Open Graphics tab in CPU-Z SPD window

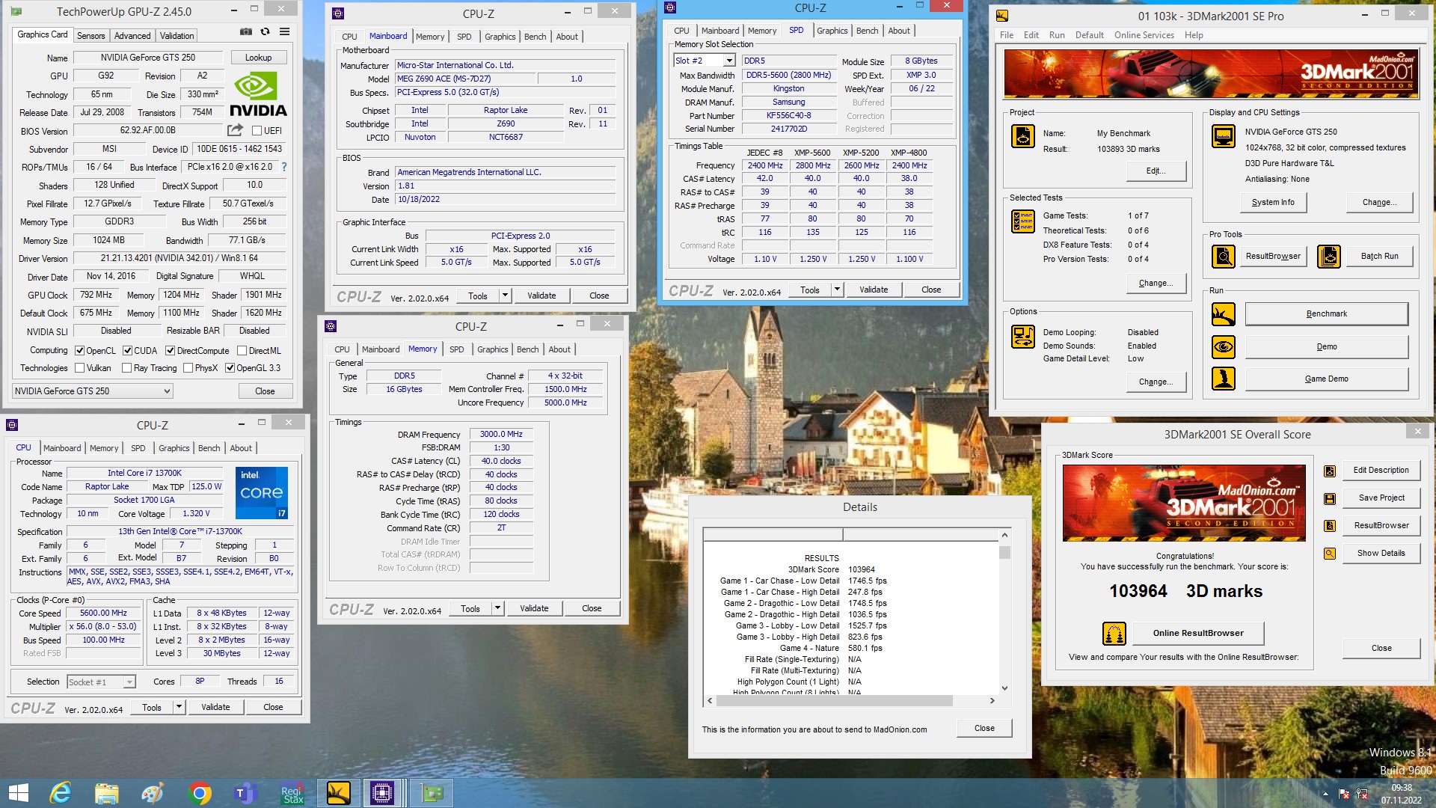832,31
